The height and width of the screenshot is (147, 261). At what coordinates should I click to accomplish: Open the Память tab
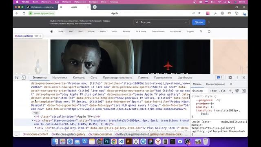[x=143, y=78]
